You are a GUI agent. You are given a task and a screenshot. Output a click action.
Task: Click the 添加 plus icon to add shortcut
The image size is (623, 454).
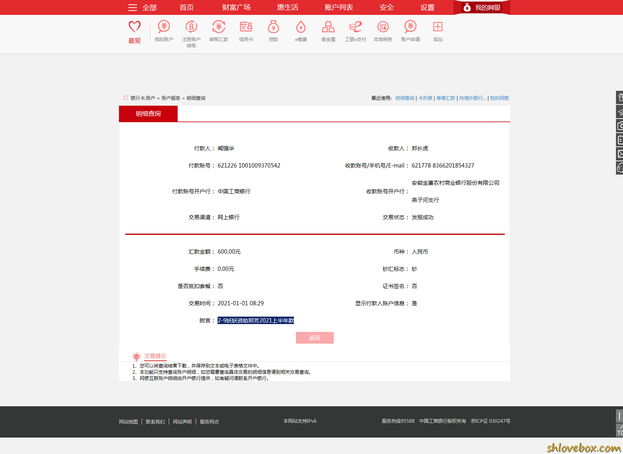pos(438,27)
